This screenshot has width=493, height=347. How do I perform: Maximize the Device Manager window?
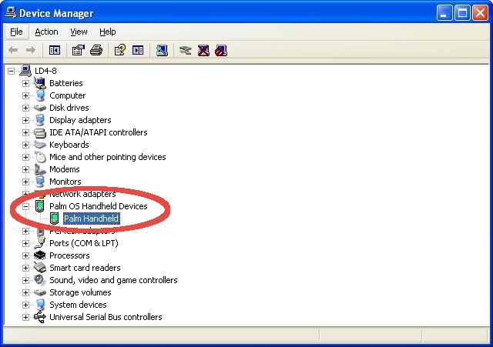[x=462, y=13]
